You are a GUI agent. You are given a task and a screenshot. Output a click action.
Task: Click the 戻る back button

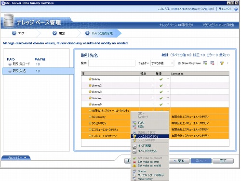pos(179,161)
